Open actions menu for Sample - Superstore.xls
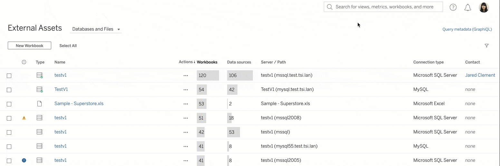 click(186, 104)
